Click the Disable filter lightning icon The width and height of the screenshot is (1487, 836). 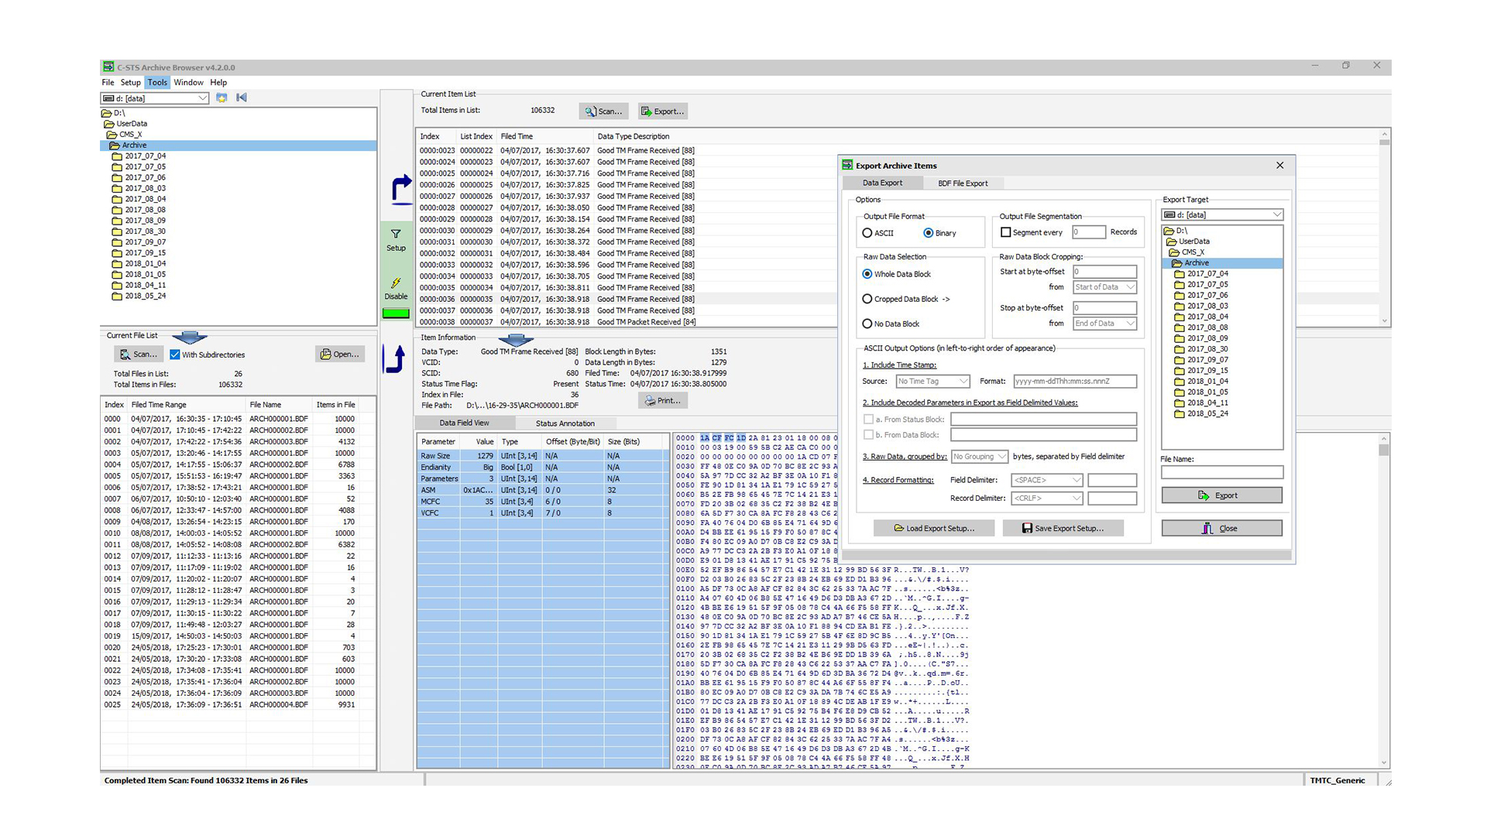coord(396,283)
